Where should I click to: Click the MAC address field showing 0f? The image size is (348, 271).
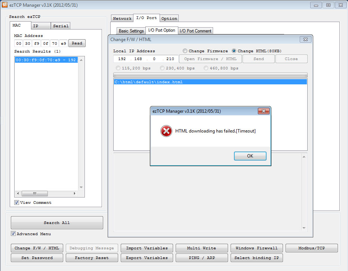(x=46, y=43)
